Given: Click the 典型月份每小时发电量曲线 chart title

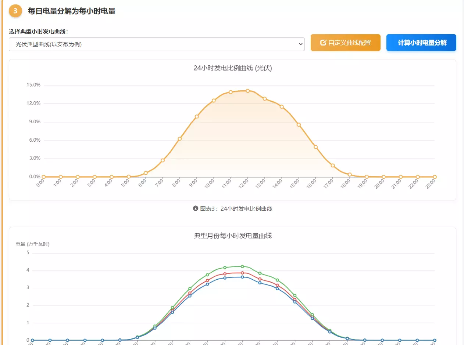Looking at the screenshot, I should click(x=232, y=236).
